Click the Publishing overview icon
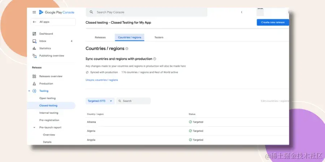 [x=34, y=56]
